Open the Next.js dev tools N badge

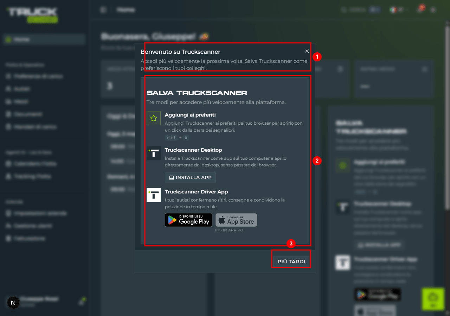click(x=13, y=303)
